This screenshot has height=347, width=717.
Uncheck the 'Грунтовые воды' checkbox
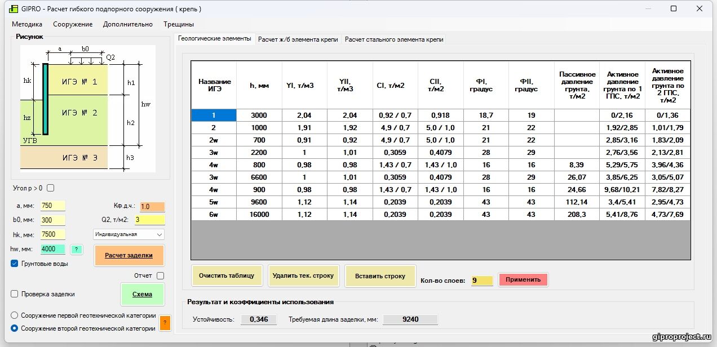(15, 263)
